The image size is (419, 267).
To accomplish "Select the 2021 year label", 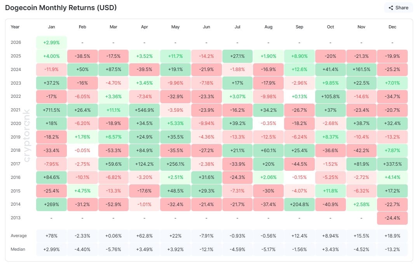I will point(15,110).
